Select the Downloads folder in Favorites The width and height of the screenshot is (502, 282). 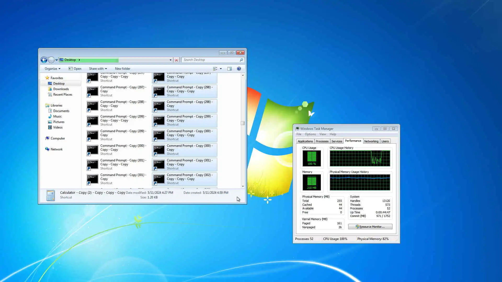coord(61,89)
